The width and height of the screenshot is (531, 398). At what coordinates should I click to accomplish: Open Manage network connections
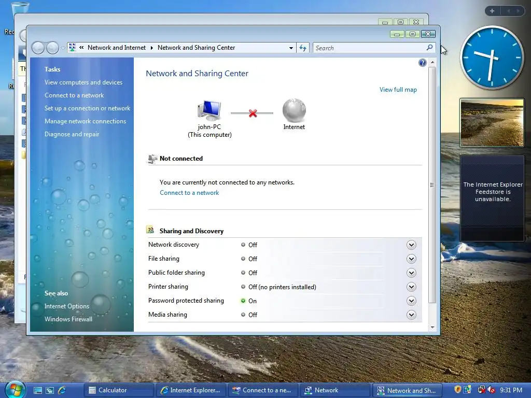pos(86,121)
